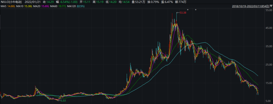
Task: Select the closing price 14.29
Action: click(50, 2)
